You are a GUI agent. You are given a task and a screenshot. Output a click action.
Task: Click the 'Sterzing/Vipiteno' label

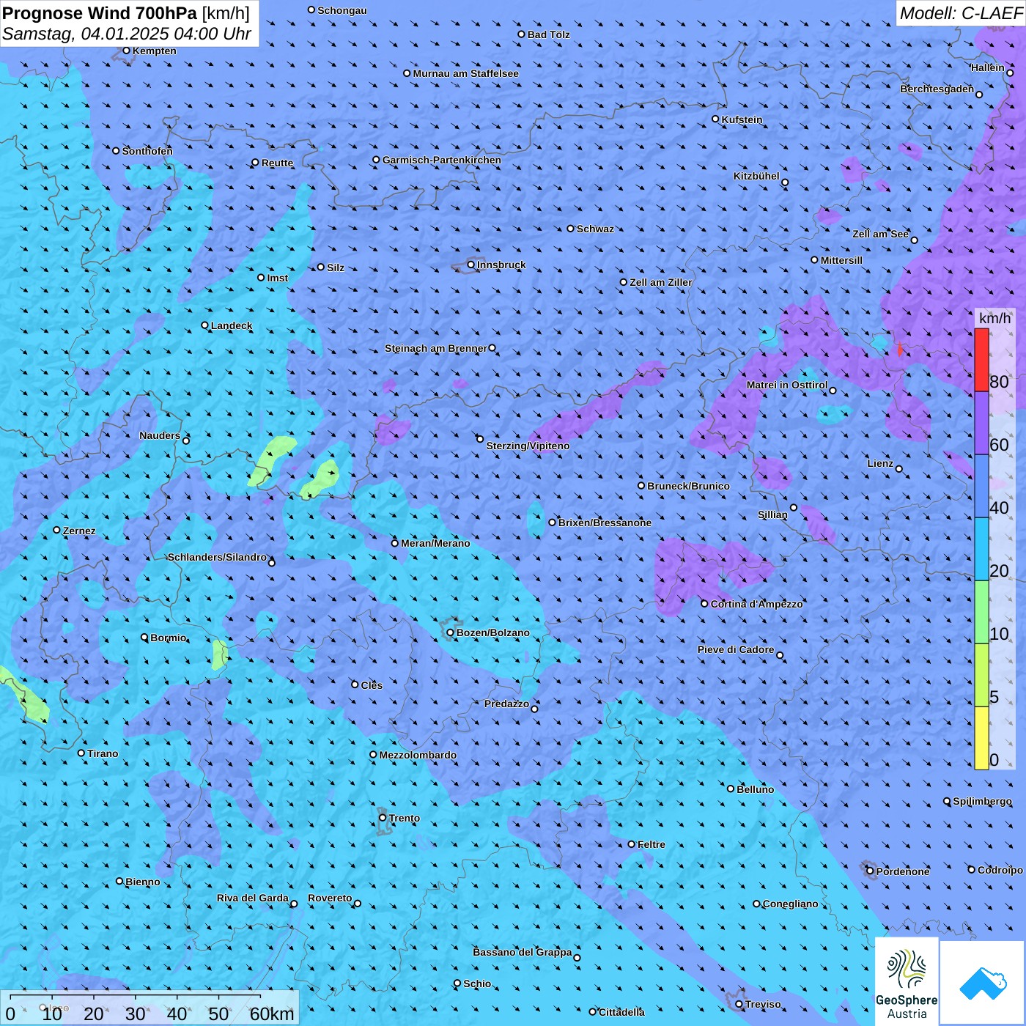(528, 446)
